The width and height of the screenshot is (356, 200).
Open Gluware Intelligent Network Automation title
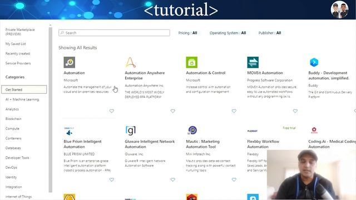tap(150, 144)
